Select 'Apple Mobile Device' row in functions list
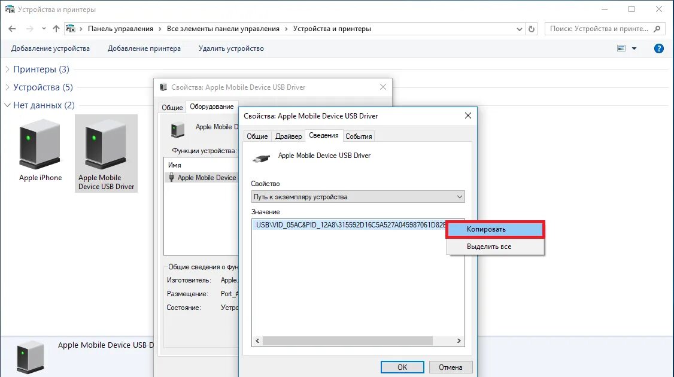 pos(202,178)
